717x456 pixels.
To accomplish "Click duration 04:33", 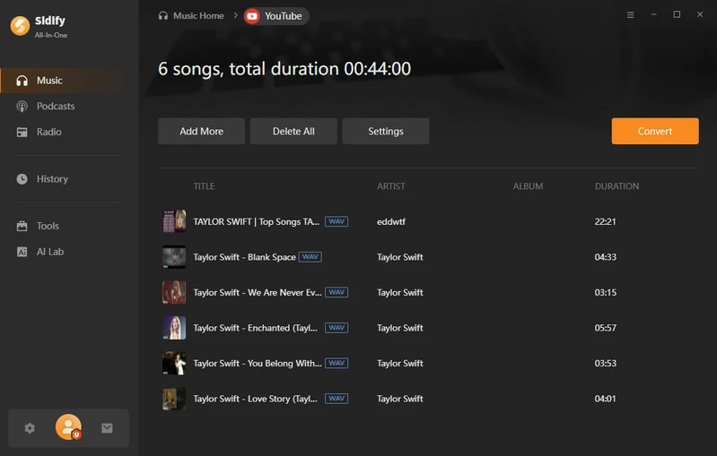I will point(606,257).
